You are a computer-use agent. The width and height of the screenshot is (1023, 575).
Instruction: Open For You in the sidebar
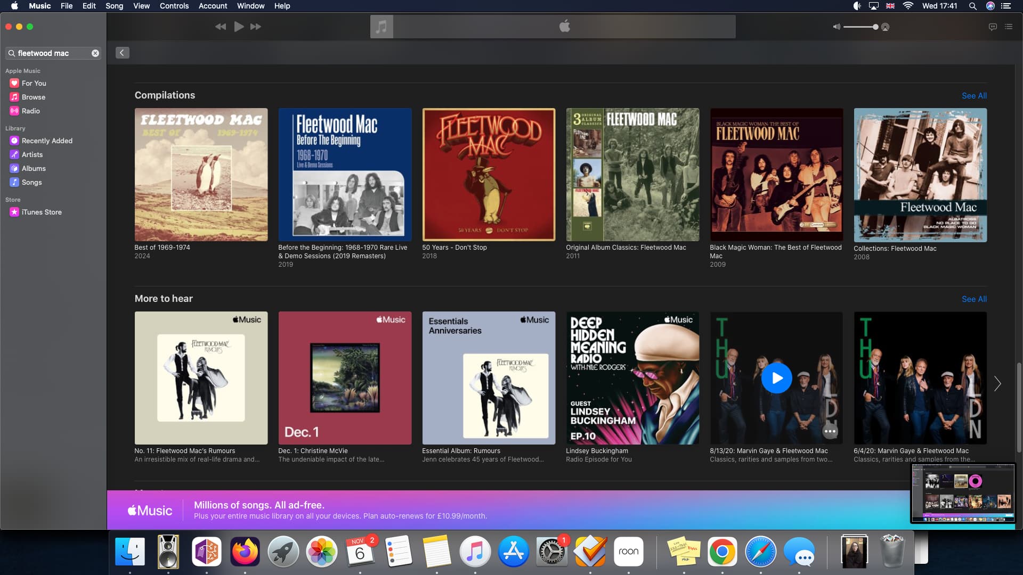(34, 83)
